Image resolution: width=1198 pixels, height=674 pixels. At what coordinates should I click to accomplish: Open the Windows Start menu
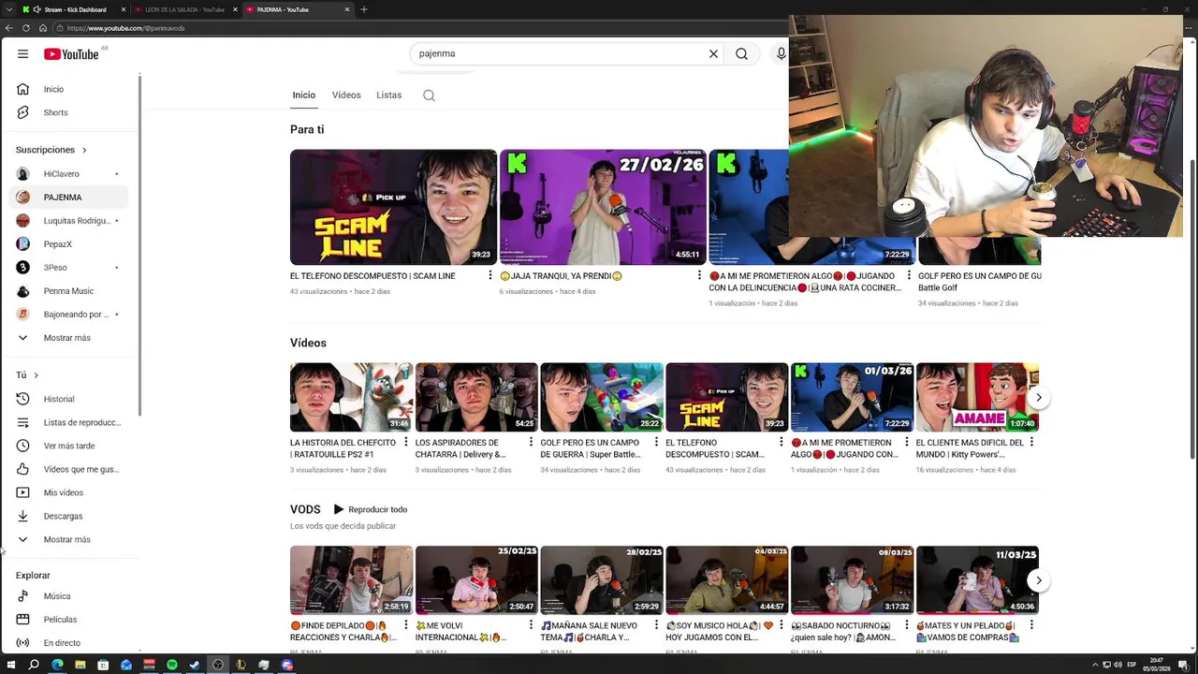tap(10, 665)
